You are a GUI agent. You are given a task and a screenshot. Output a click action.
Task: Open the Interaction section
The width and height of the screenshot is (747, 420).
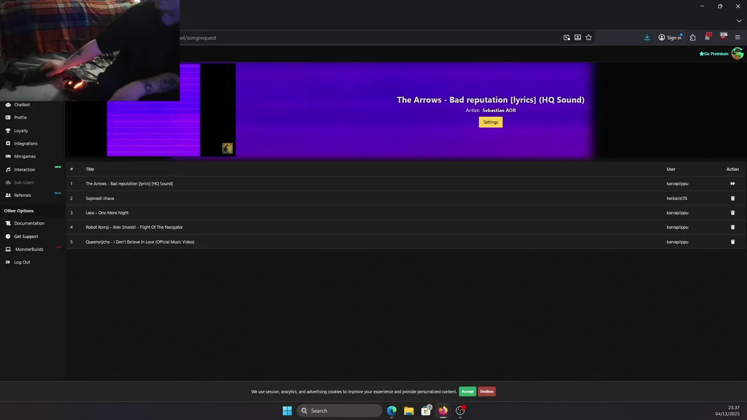(25, 169)
